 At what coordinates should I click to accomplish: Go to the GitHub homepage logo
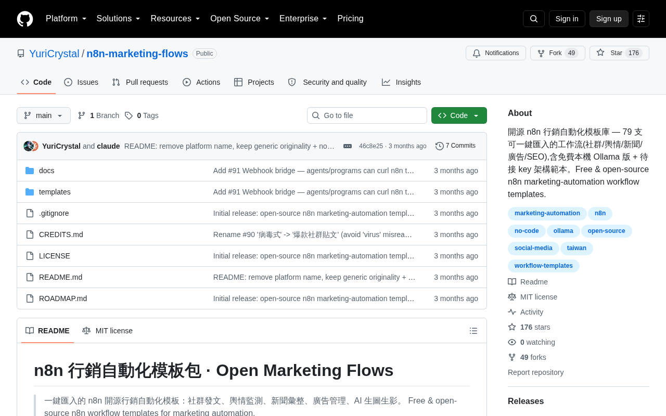(25, 19)
